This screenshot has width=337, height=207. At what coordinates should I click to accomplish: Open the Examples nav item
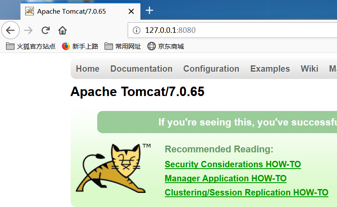pos(270,69)
